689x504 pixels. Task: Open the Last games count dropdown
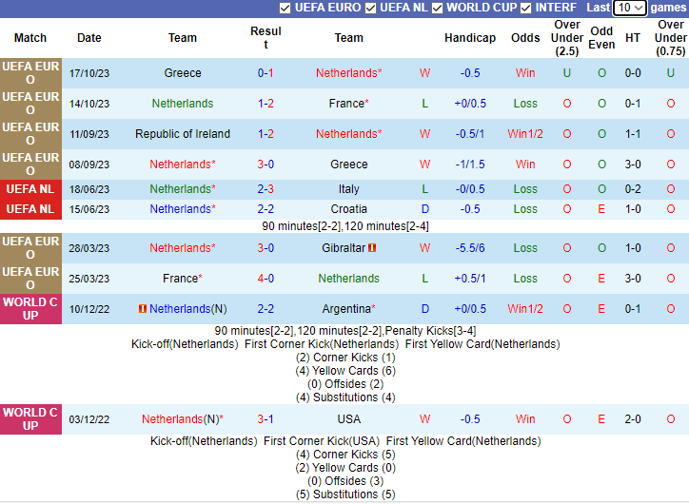[x=629, y=8]
